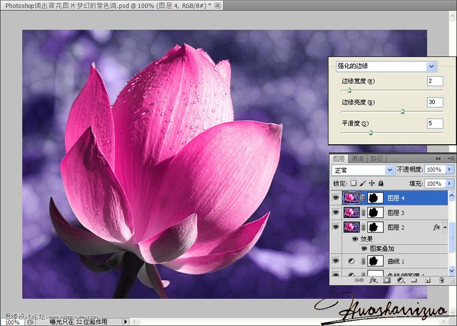Hide 图层 4 with eye icon
Image resolution: width=457 pixels, height=326 pixels.
(336, 198)
